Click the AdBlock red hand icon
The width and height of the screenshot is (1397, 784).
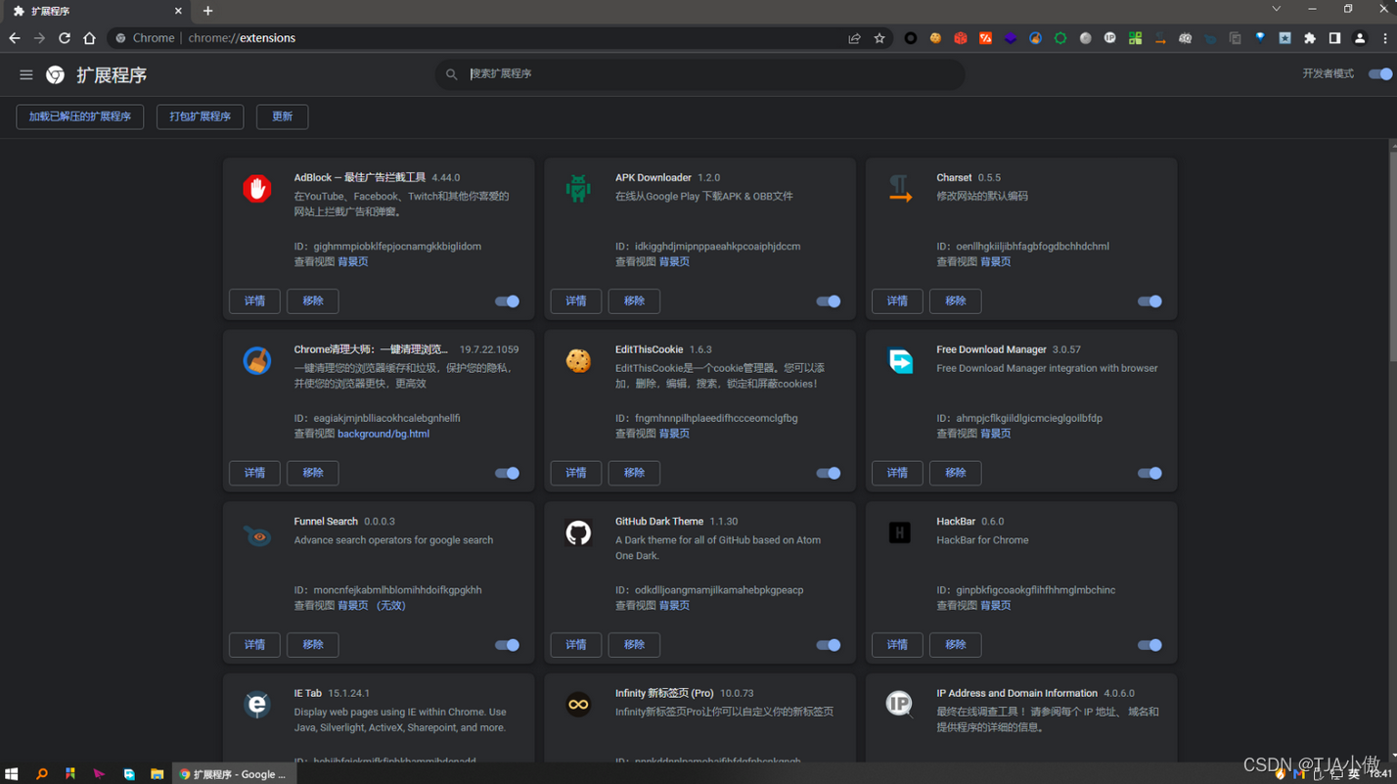click(x=257, y=189)
